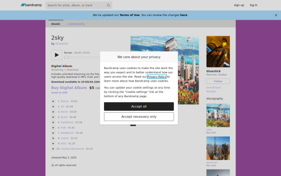Follow the artist Gluestick
The image size is (281, 176).
tap(218, 81)
